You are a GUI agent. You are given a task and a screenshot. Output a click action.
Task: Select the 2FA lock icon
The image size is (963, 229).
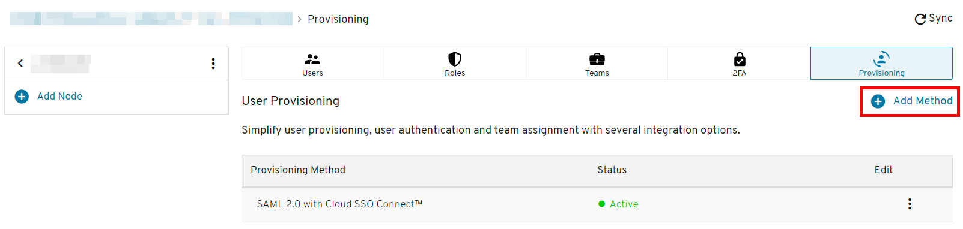coord(740,59)
